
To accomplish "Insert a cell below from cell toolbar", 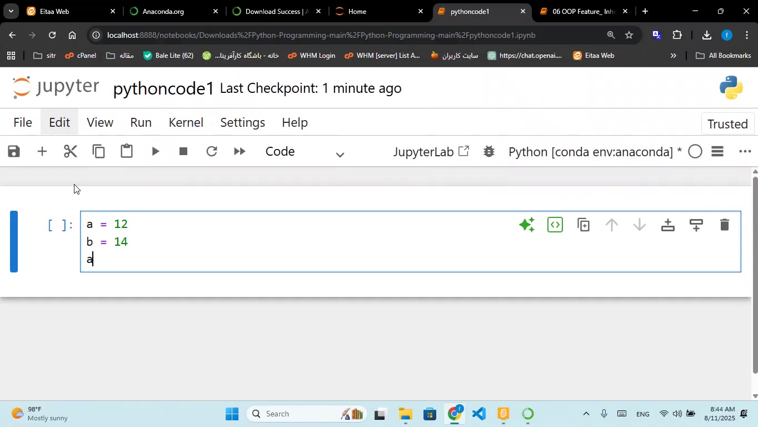I will coord(696,225).
